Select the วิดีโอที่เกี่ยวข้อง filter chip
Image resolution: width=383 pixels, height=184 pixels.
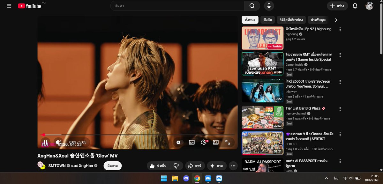291,20
